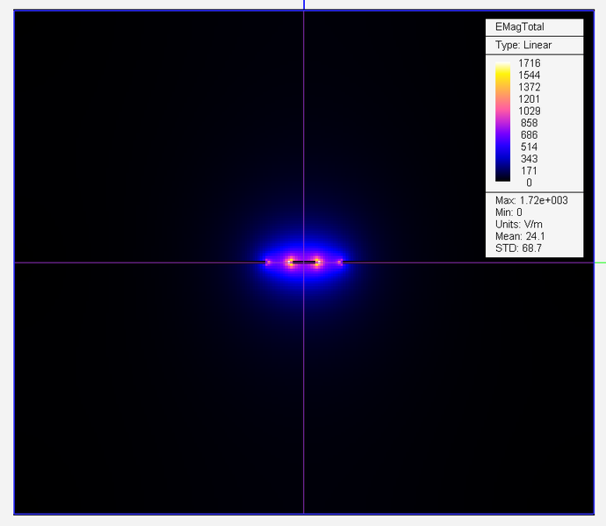Select the Min: 0 statistic line

tap(509, 213)
